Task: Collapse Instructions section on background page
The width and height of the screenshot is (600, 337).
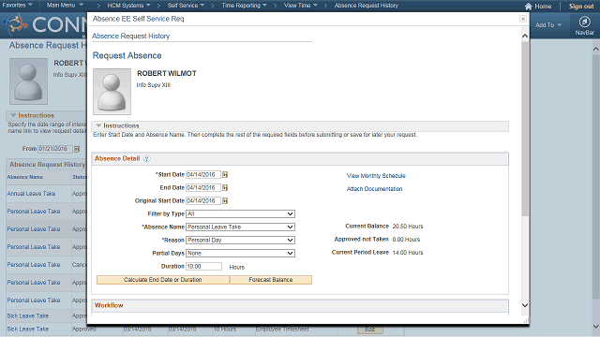Action: (13, 115)
